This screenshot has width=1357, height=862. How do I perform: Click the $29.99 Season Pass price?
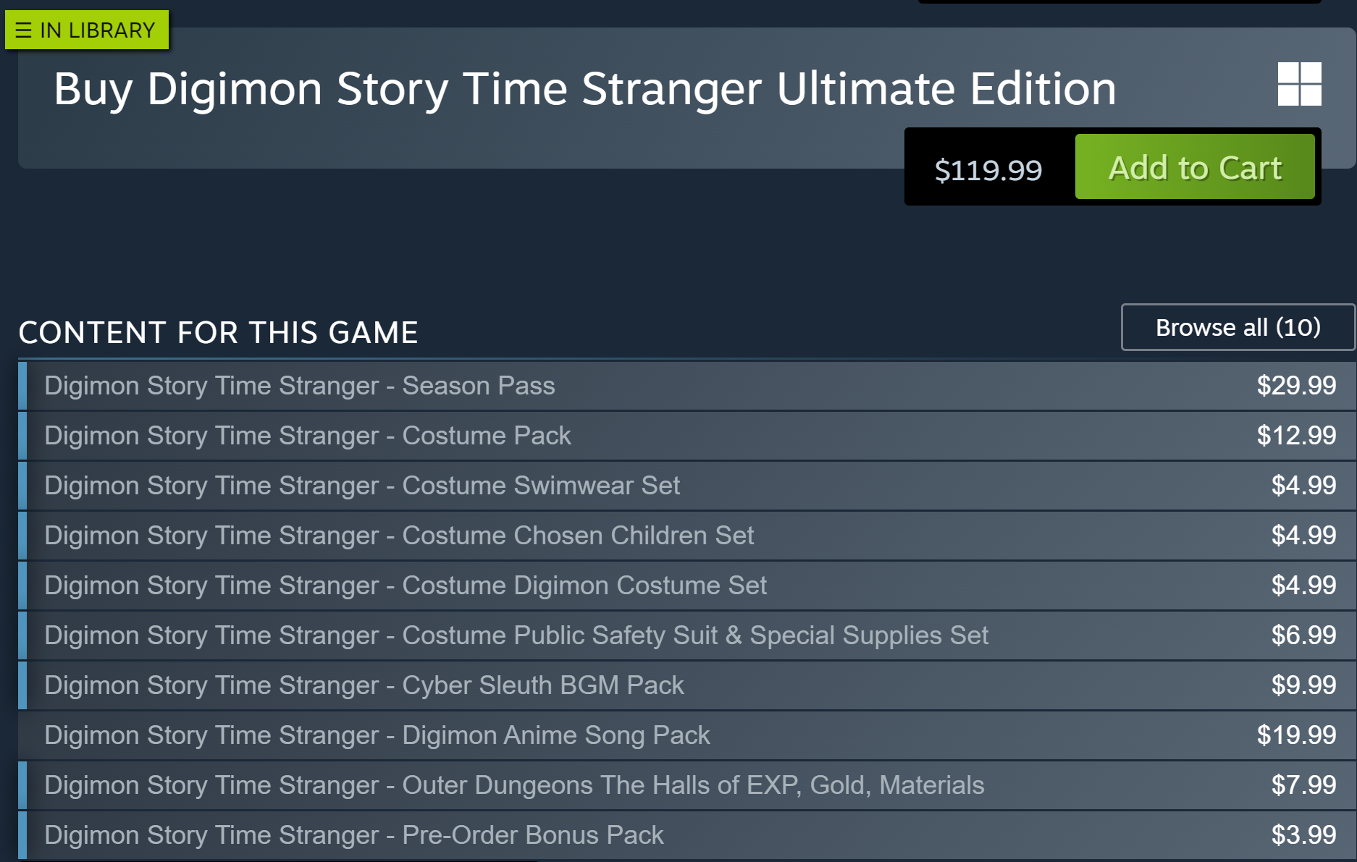[1296, 386]
